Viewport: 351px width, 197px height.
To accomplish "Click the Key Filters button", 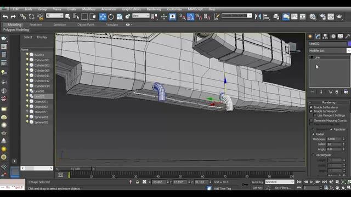I will (282, 188).
